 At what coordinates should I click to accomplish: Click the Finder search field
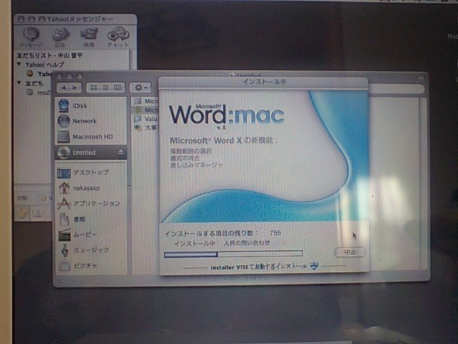[x=396, y=88]
